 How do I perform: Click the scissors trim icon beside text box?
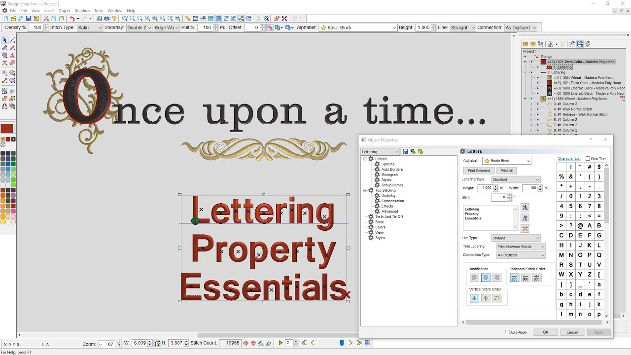click(x=525, y=229)
